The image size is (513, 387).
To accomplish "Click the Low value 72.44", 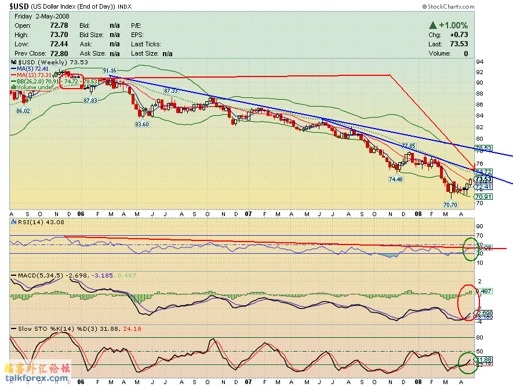I will [59, 44].
